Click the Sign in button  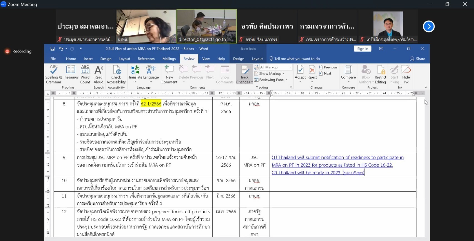362,49
